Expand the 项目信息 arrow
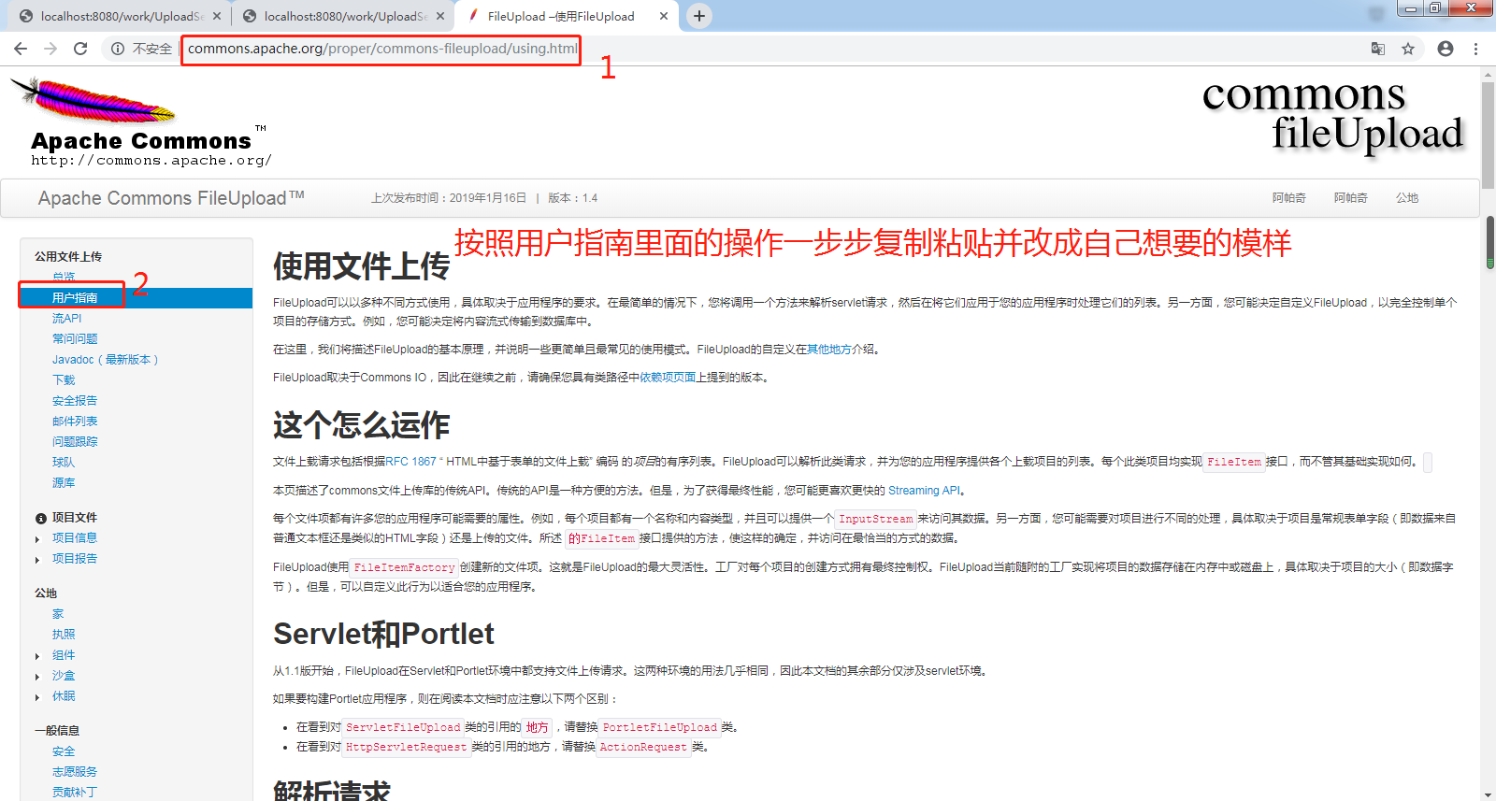Screen dimensions: 1496x801 37,539
